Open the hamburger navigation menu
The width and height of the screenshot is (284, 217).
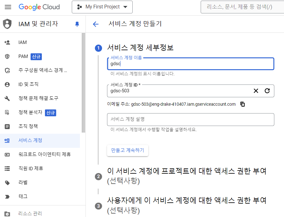[x=8, y=7]
